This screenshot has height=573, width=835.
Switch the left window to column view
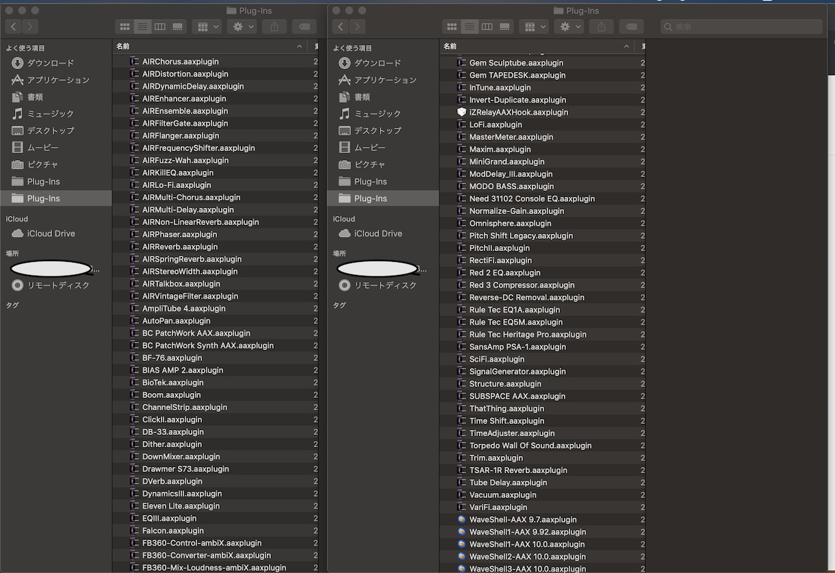[x=160, y=27]
